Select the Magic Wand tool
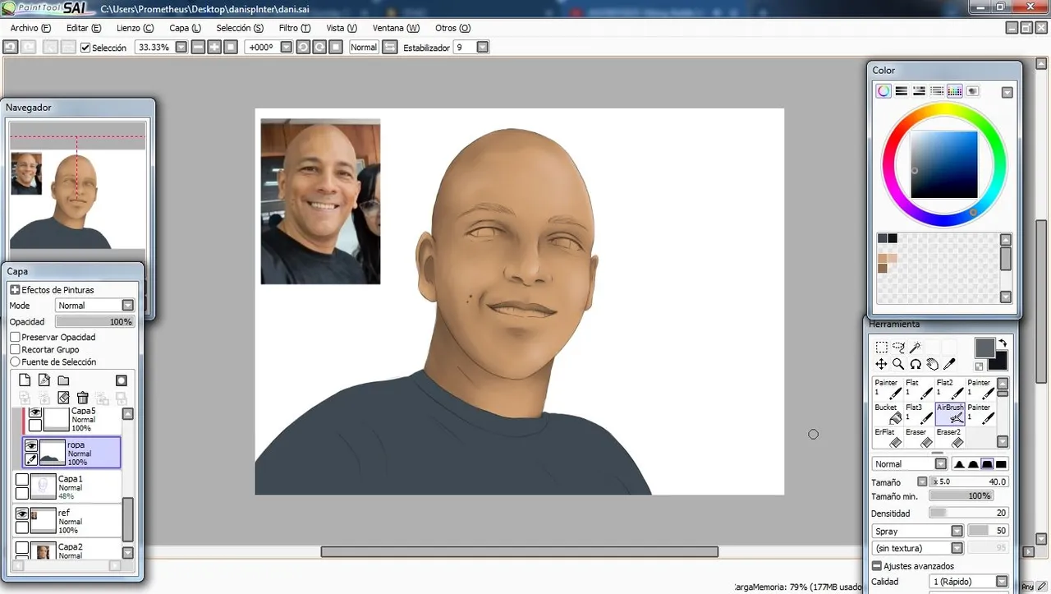 (916, 348)
